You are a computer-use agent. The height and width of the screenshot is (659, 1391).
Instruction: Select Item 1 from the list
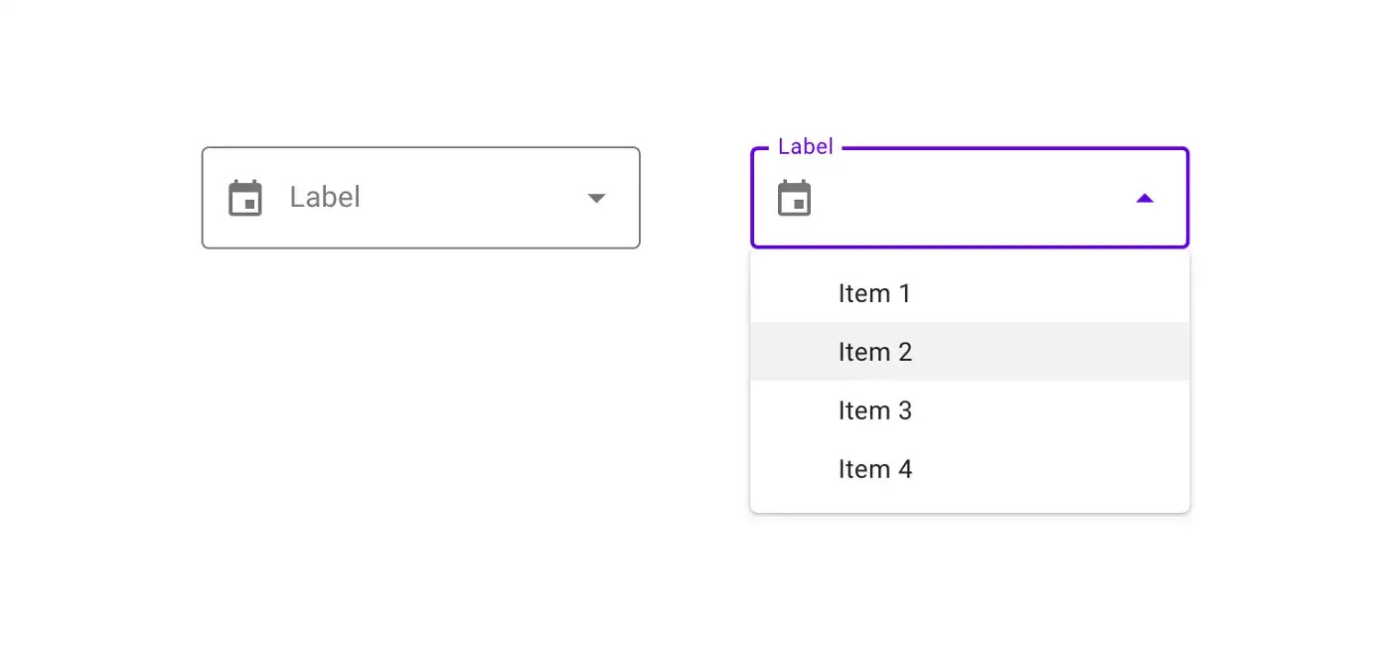click(x=875, y=293)
